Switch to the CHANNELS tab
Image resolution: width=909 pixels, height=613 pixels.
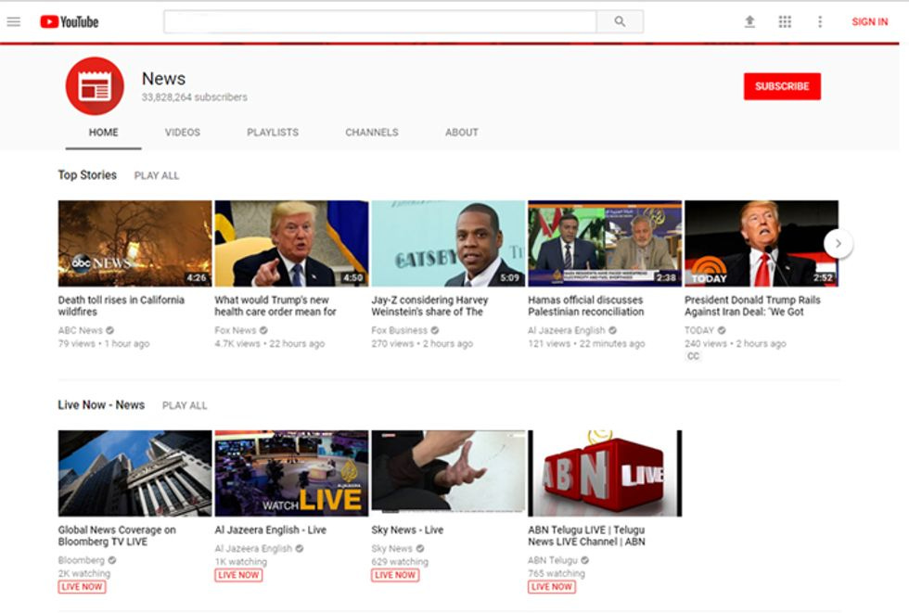click(372, 132)
